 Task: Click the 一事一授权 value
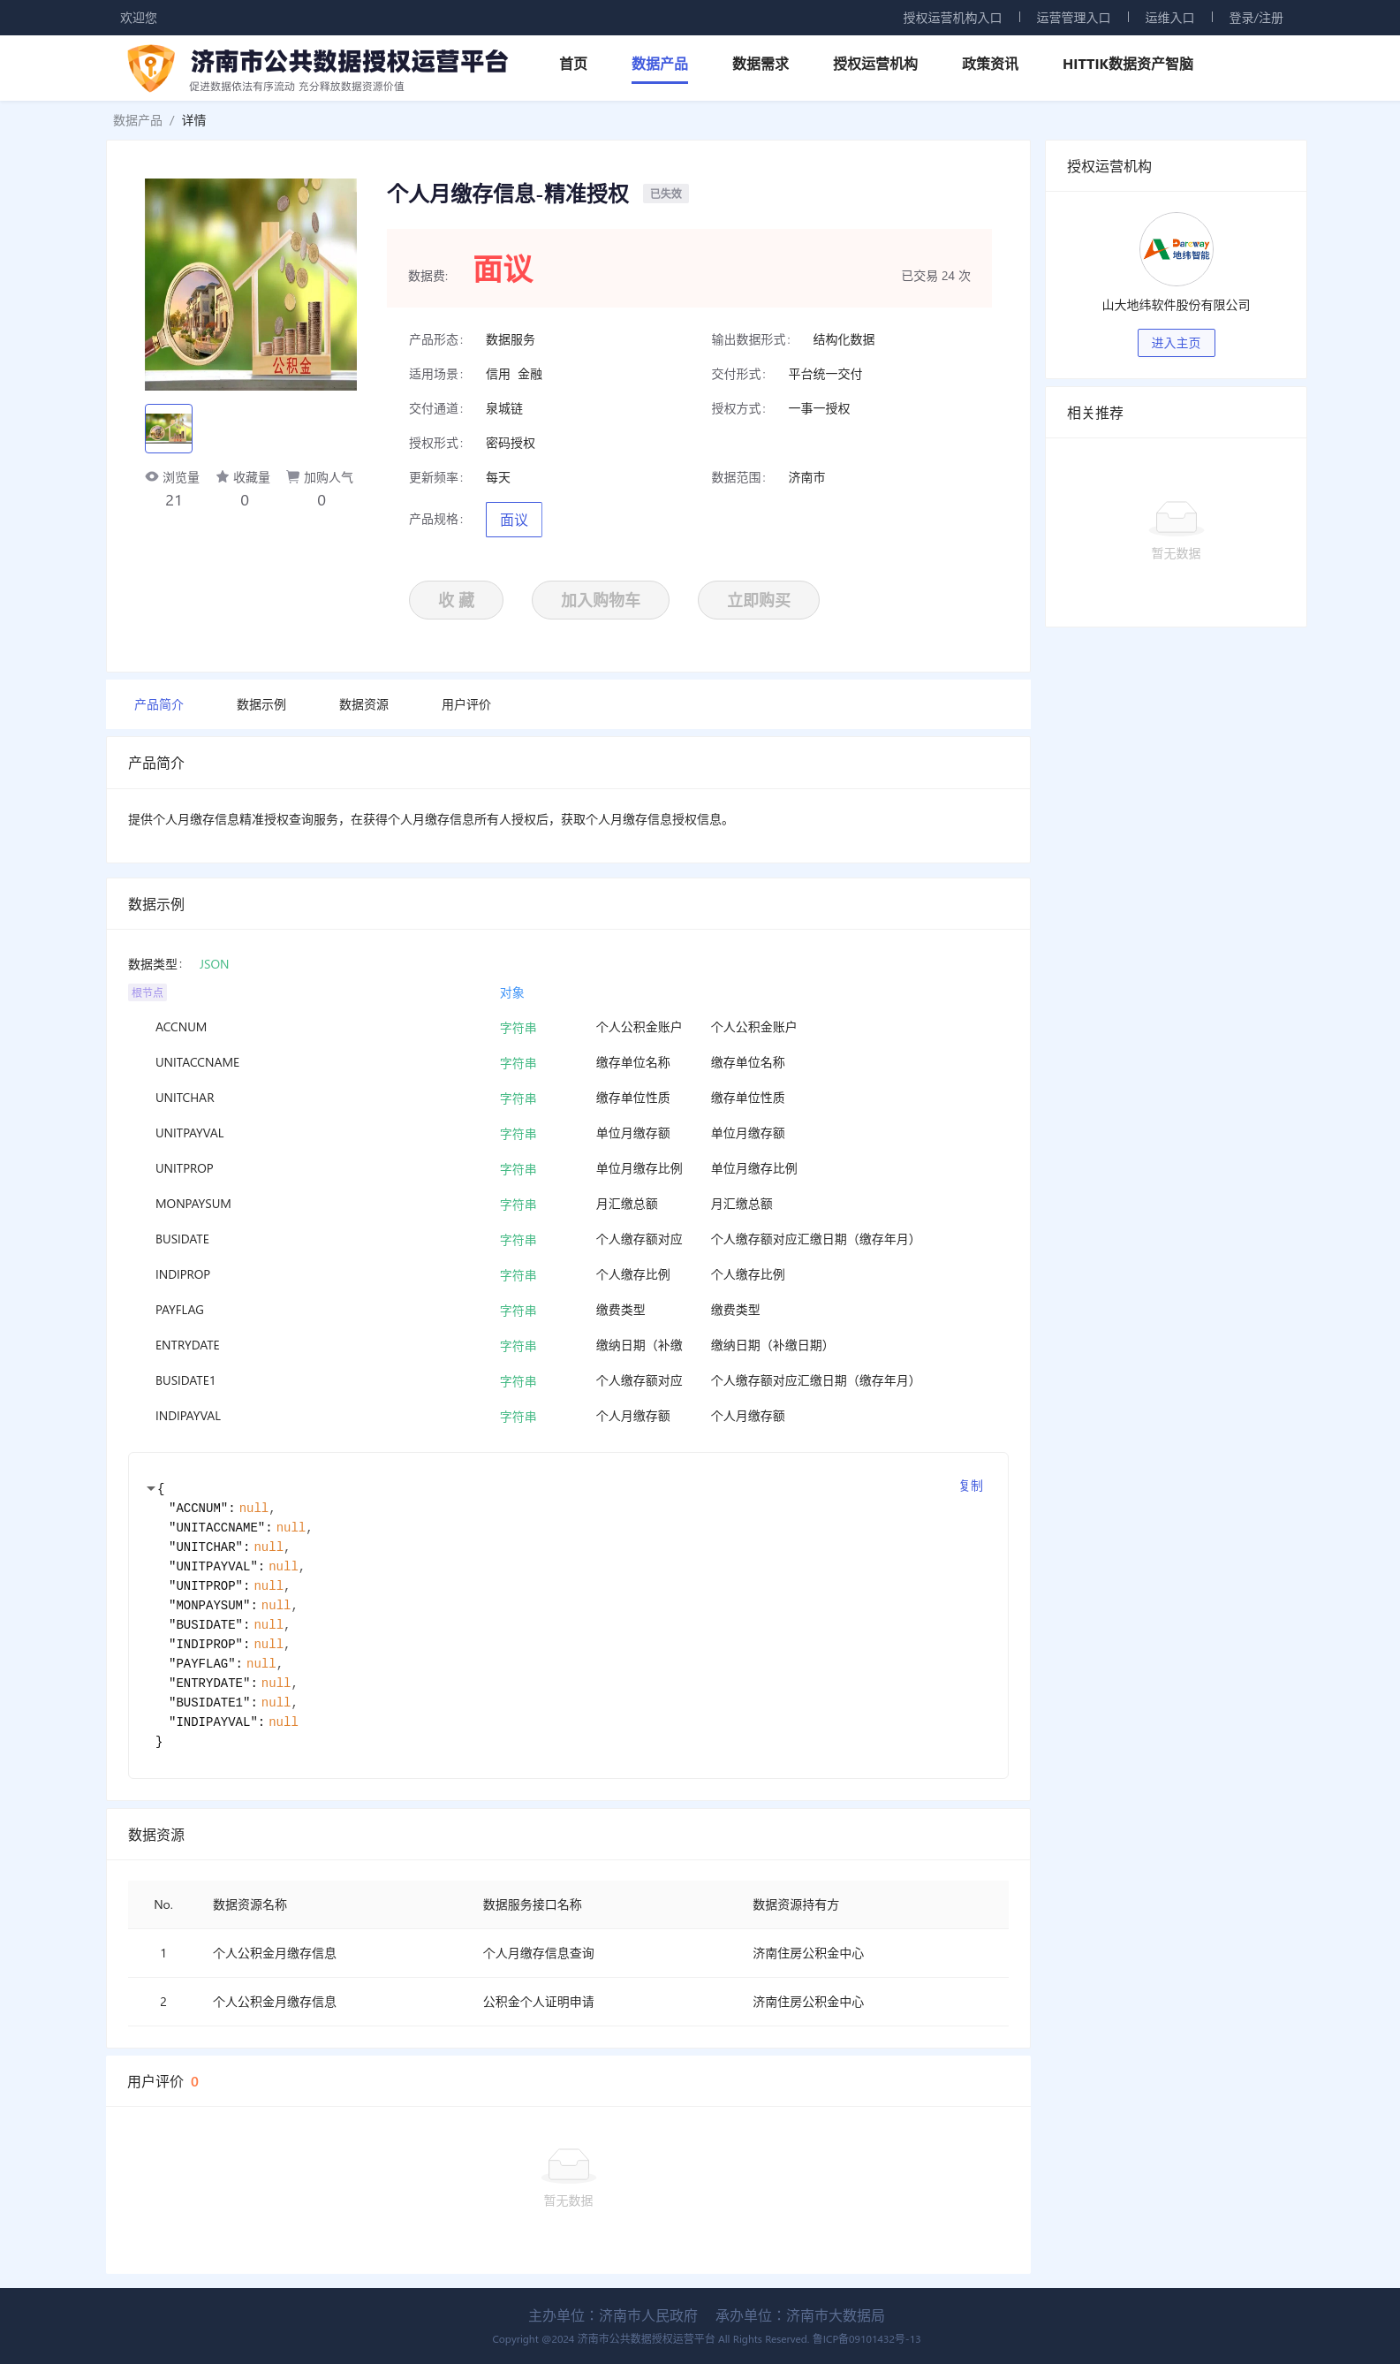tap(819, 408)
